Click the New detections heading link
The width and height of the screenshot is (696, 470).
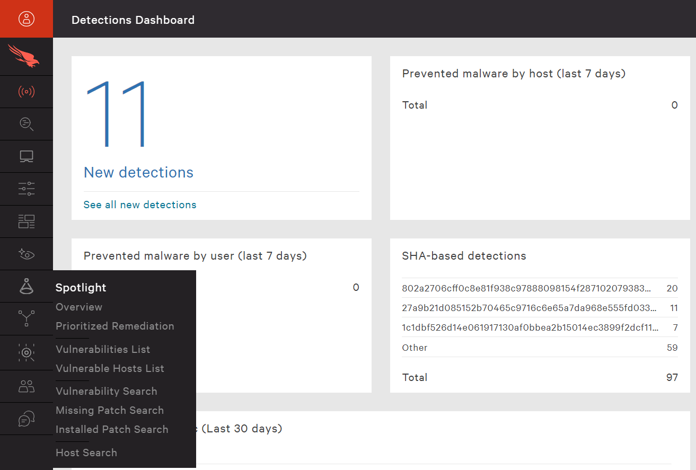point(138,172)
